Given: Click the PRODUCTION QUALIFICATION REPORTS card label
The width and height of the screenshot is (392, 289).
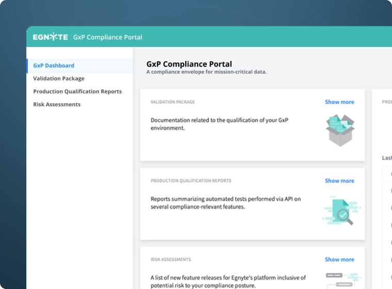Looking at the screenshot, I should [x=191, y=181].
